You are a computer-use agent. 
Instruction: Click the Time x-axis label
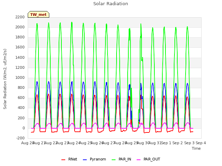[x=196, y=148]
